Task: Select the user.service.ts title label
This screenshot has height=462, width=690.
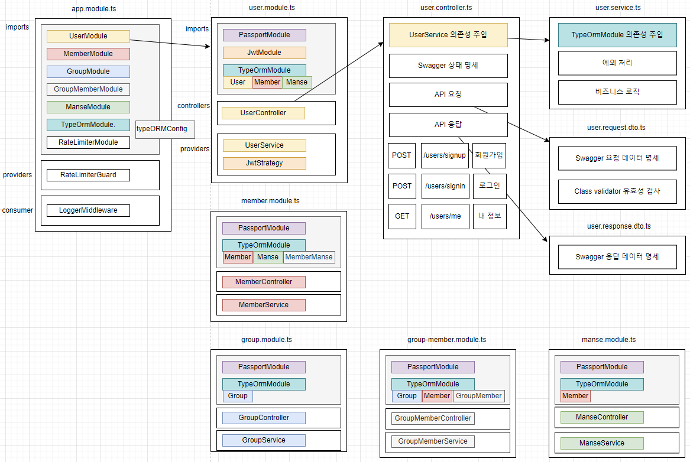Action: (618, 8)
